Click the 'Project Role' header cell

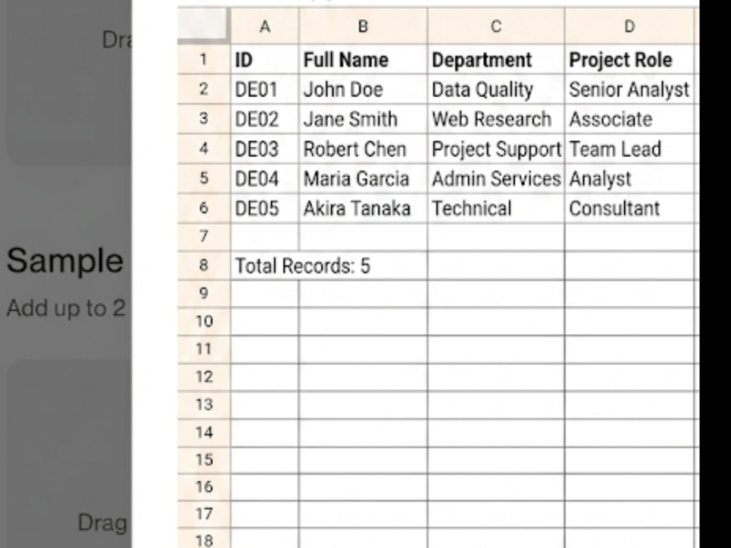629,60
